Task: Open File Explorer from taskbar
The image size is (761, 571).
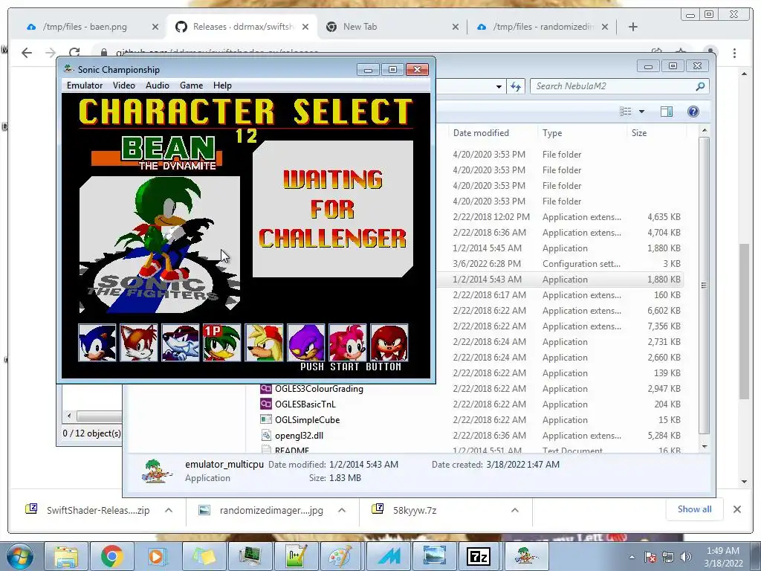Action: tap(66, 557)
